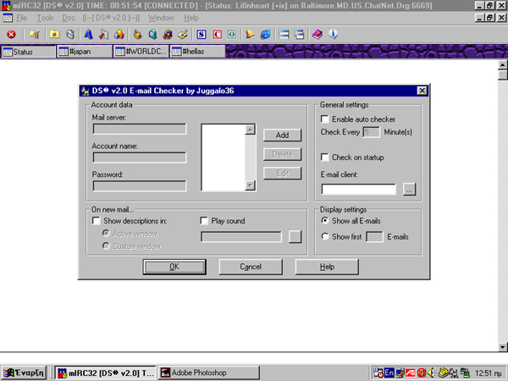Click the brown bucket toolbar icon
508x381 pixels.
point(137,35)
